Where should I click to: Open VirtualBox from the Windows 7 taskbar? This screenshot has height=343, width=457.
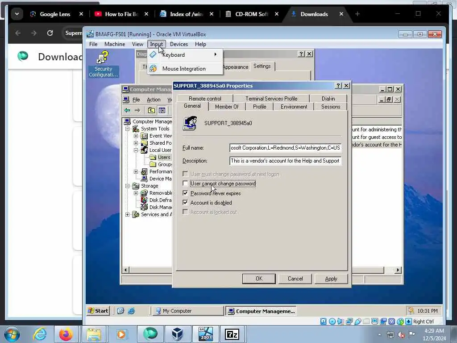(x=177, y=334)
